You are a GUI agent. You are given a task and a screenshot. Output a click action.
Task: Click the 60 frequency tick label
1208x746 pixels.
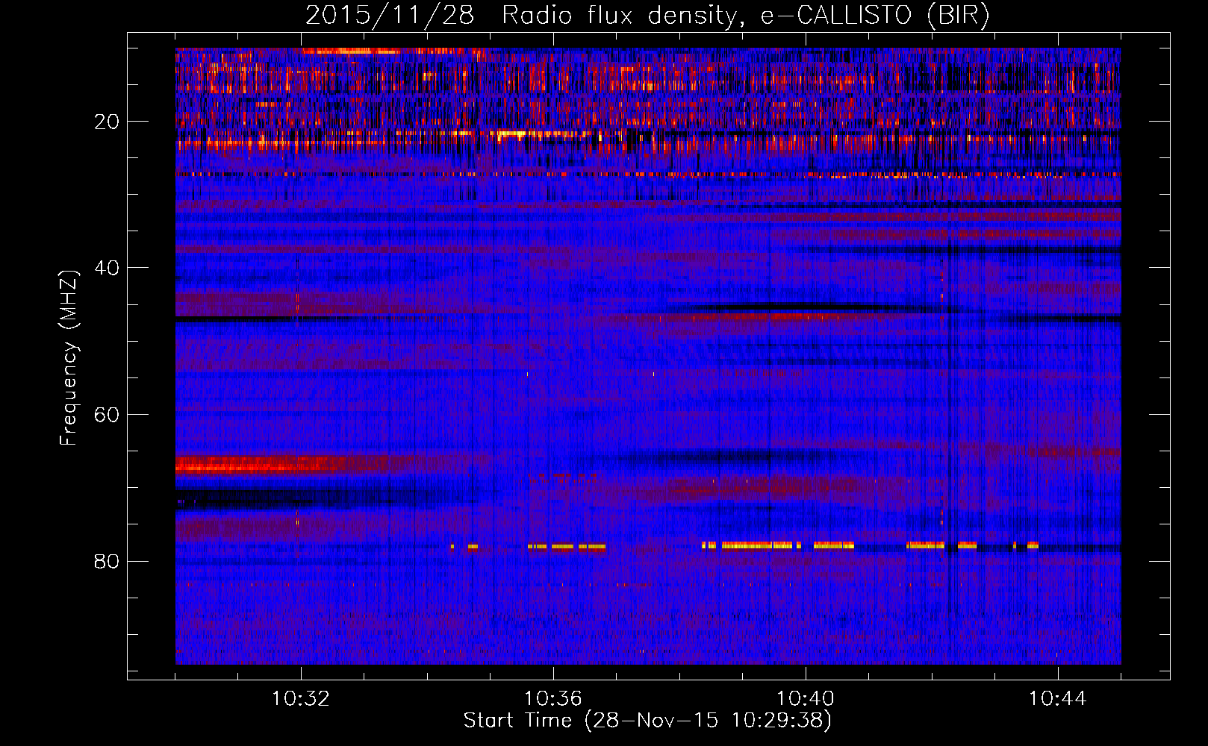(x=107, y=415)
